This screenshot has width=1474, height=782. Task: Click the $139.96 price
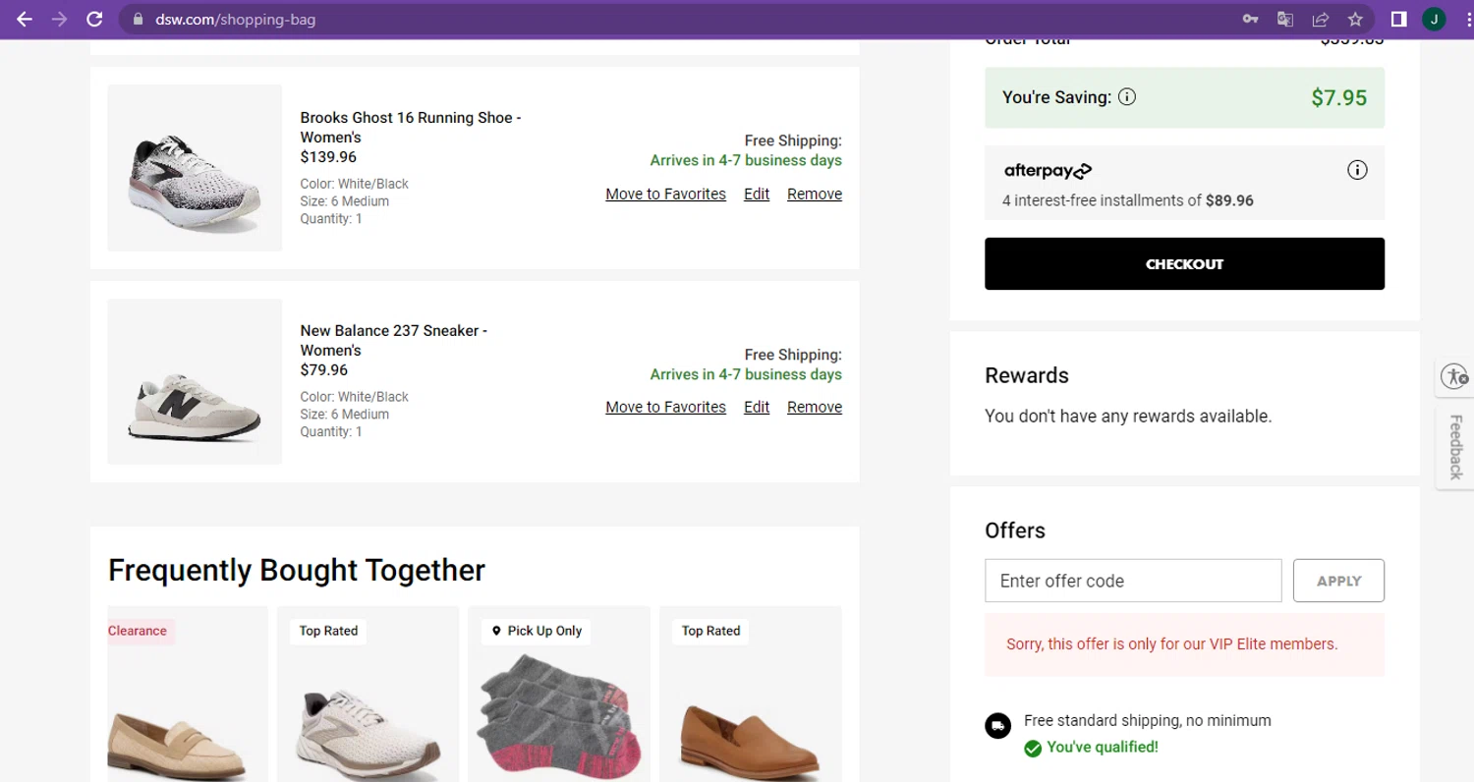(328, 157)
